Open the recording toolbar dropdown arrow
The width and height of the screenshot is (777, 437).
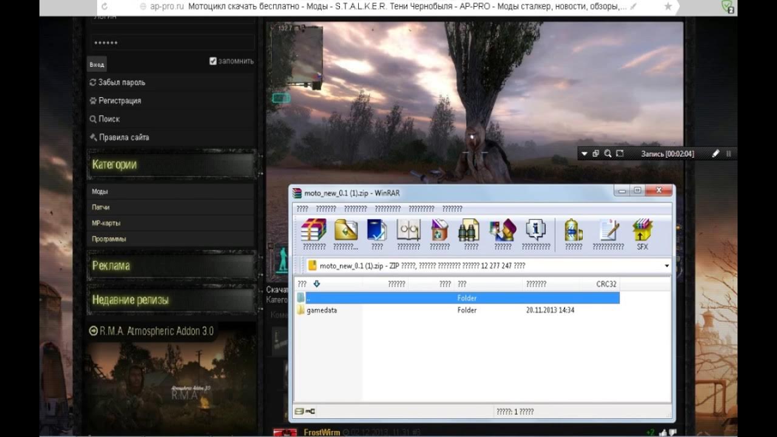pos(585,154)
